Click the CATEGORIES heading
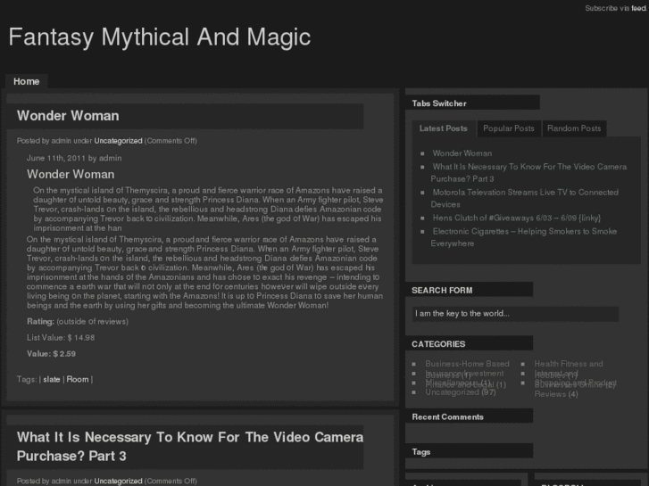Image resolution: width=649 pixels, height=486 pixels. (x=438, y=344)
